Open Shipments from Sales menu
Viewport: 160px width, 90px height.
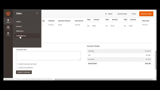(20, 31)
